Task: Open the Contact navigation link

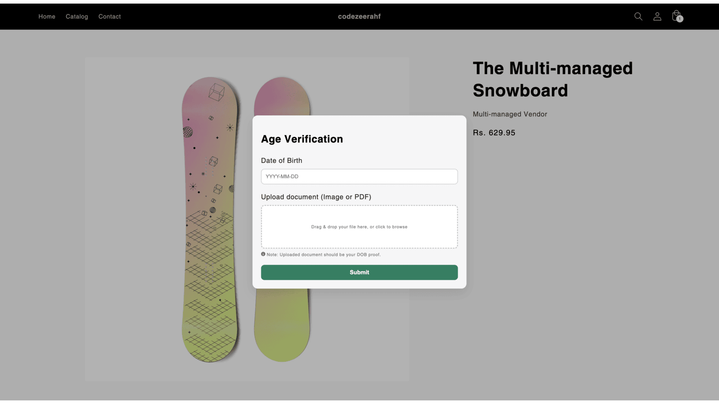Action: [x=109, y=16]
